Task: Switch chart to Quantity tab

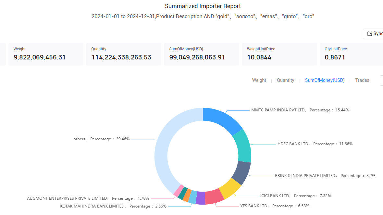Action: coord(285,80)
